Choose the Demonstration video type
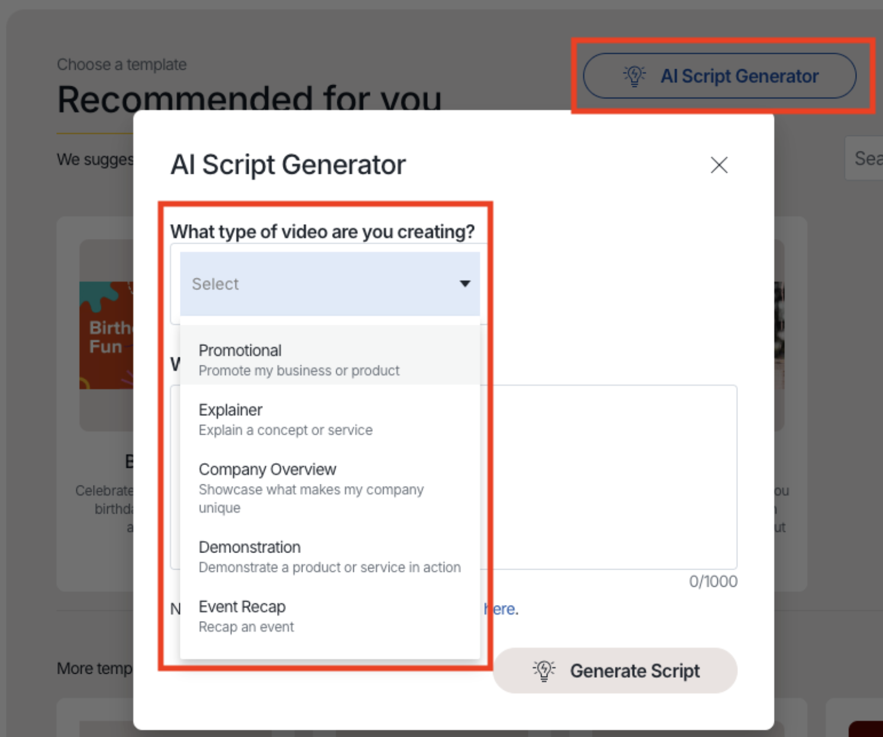Screen dimensions: 883x737 [x=330, y=557]
